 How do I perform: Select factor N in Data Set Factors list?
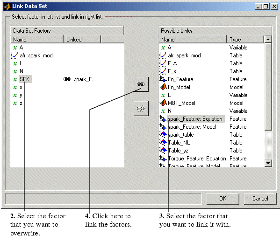click(22, 71)
